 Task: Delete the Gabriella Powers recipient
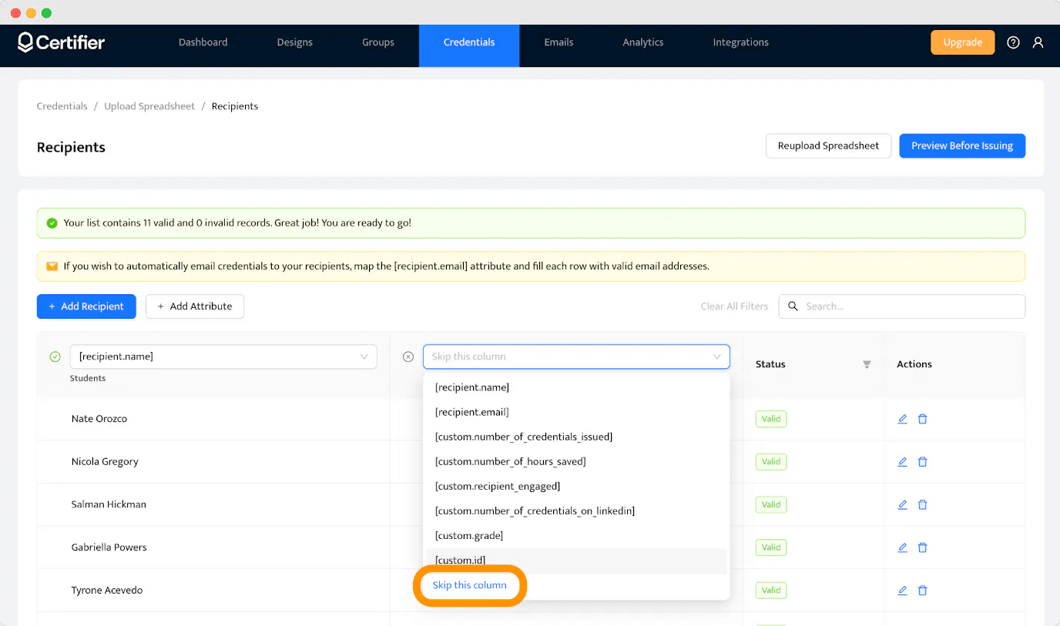point(922,547)
